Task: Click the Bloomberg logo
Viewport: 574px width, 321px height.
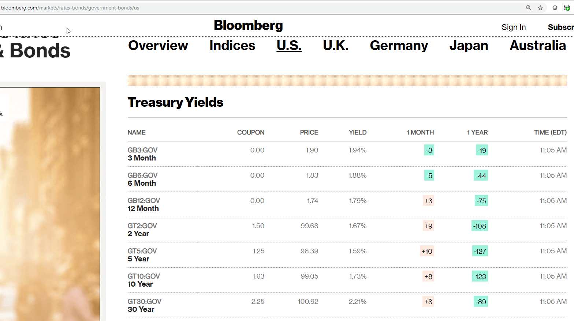Action: click(x=248, y=26)
